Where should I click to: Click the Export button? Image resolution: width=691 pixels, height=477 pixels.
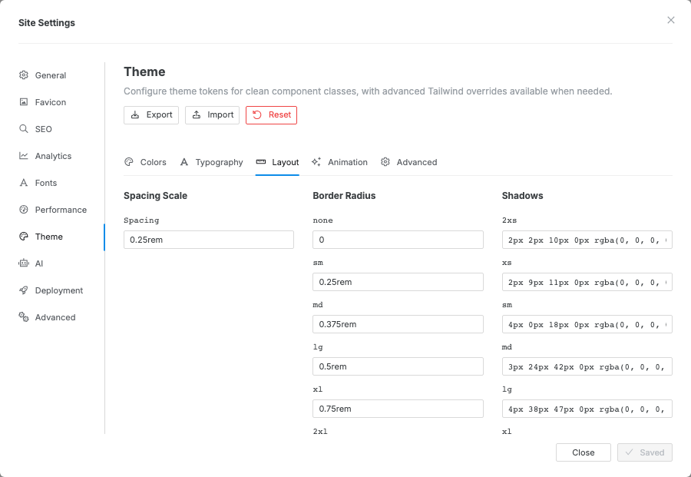pos(151,115)
